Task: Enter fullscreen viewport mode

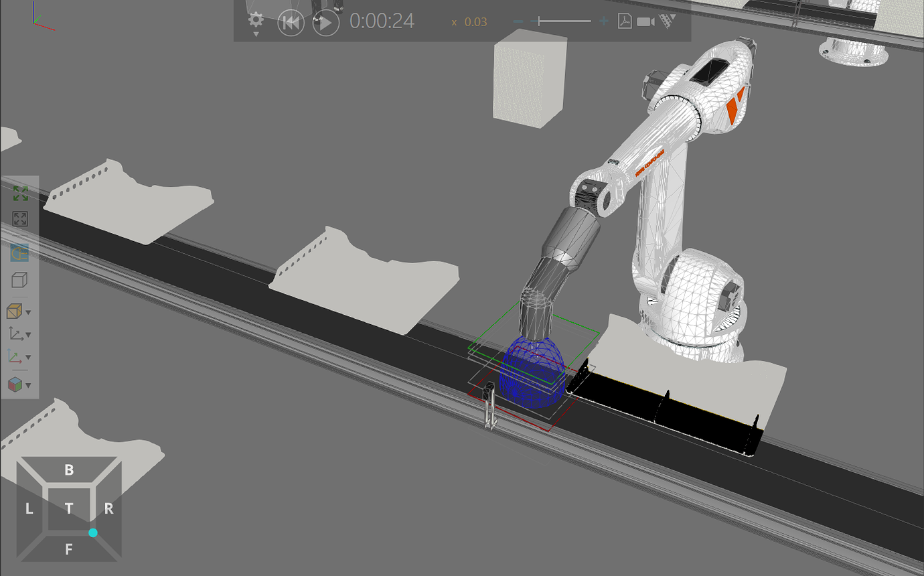Action: click(19, 218)
